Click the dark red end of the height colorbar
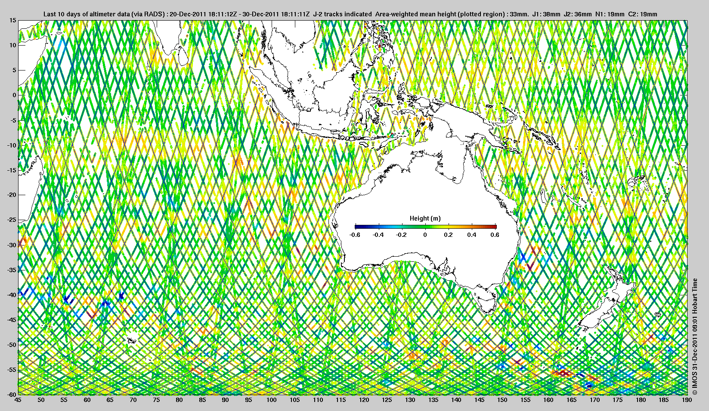The height and width of the screenshot is (411, 709). pyautogui.click(x=494, y=226)
